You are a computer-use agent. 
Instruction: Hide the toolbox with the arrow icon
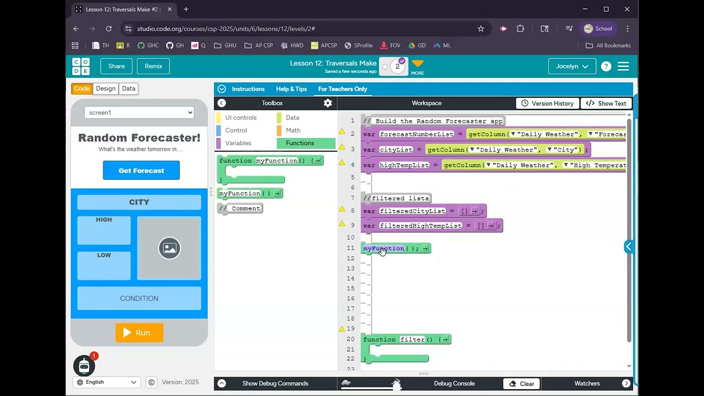click(x=222, y=103)
